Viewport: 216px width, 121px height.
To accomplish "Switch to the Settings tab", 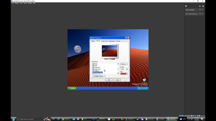I will point(118,41).
